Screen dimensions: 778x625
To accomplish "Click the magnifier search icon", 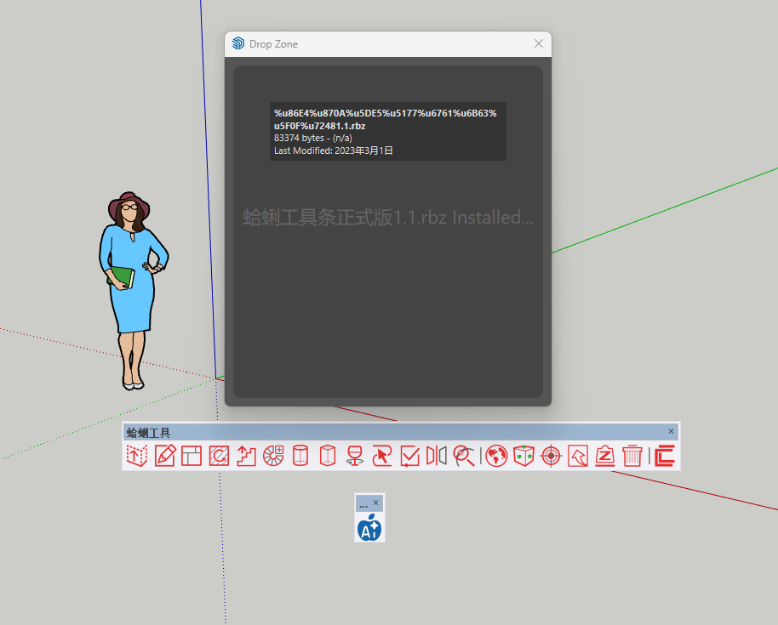I will tap(464, 456).
